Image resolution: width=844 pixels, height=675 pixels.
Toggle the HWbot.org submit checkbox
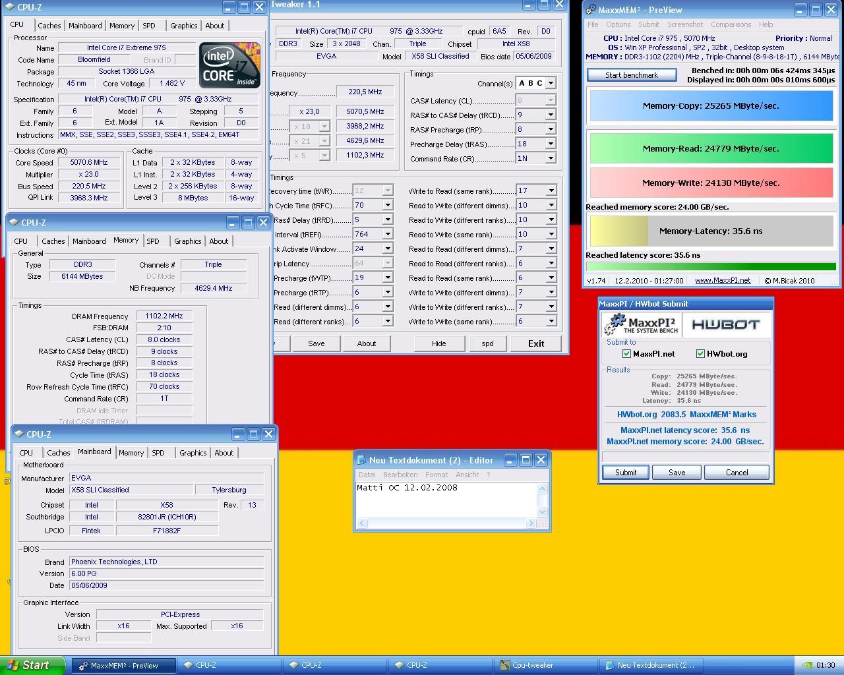[700, 354]
